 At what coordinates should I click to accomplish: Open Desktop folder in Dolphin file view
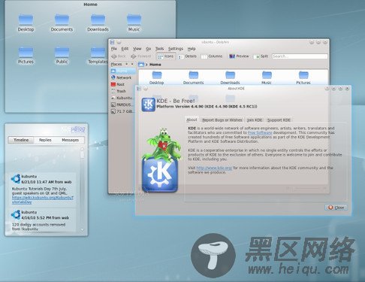pyautogui.click(x=157, y=77)
